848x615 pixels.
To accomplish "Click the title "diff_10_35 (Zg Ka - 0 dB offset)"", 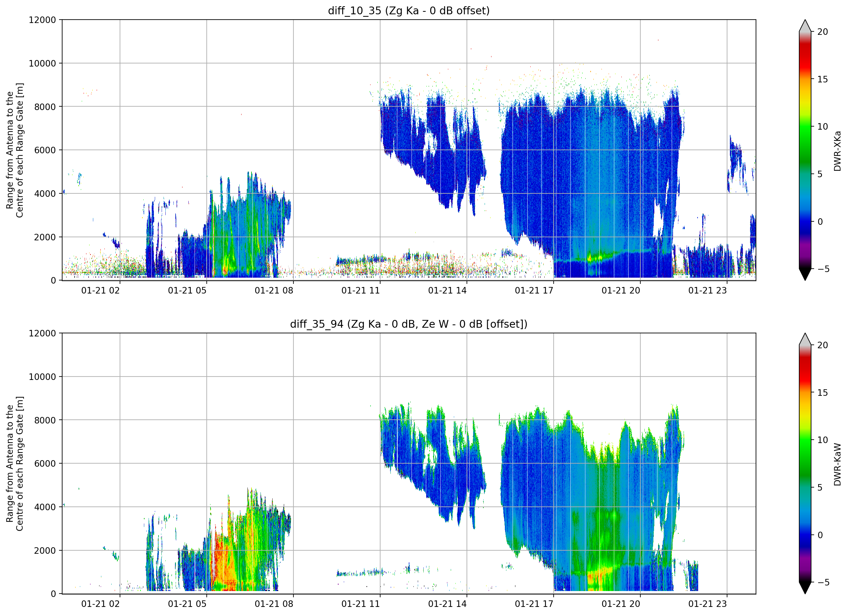I will pos(409,11).
